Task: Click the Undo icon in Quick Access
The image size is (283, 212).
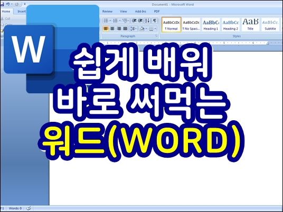Action: click(x=8, y=4)
